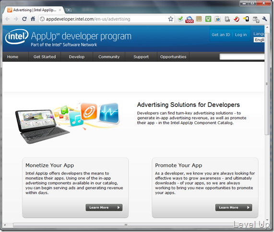Click the Monetize Your App heading
274x232 pixels.
(49, 165)
